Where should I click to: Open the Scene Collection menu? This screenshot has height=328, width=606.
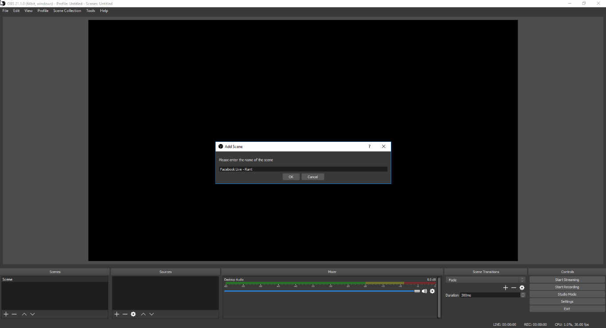click(x=67, y=11)
